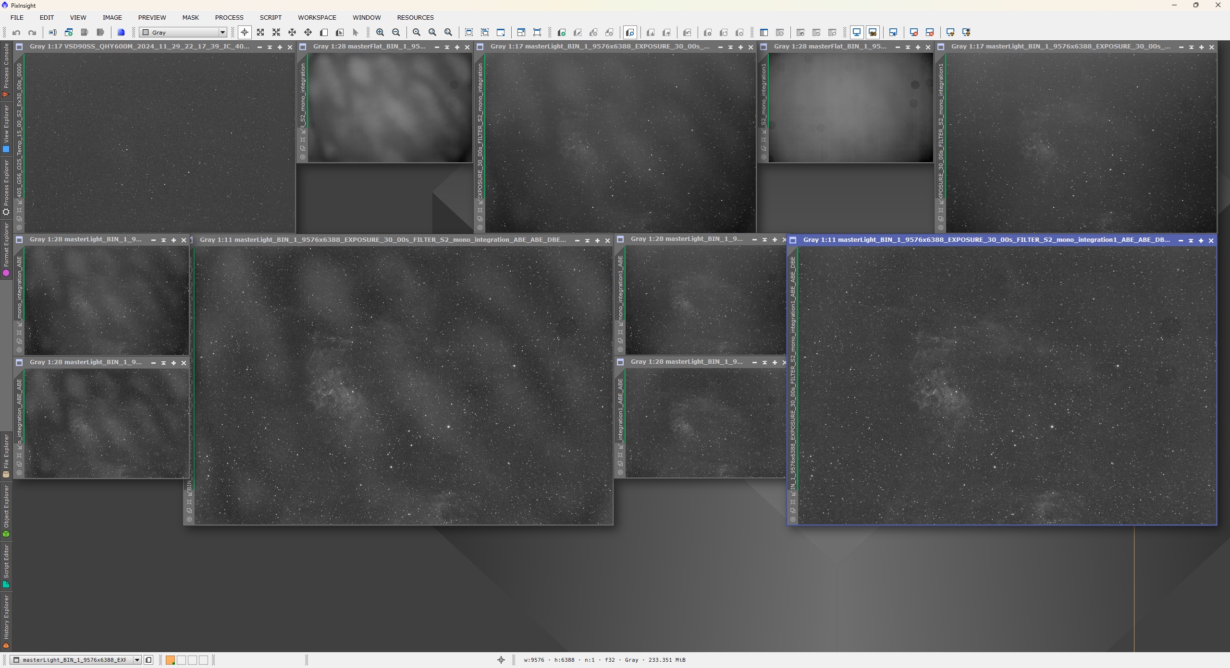Select the Readout cursor mode tool
The width and height of the screenshot is (1230, 668).
245,33
